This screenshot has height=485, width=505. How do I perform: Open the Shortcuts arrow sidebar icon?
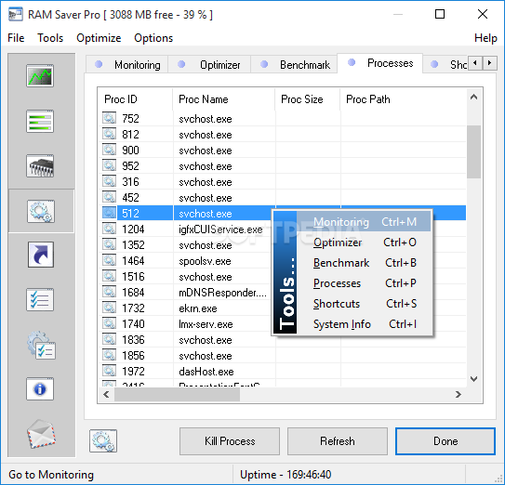pos(41,255)
